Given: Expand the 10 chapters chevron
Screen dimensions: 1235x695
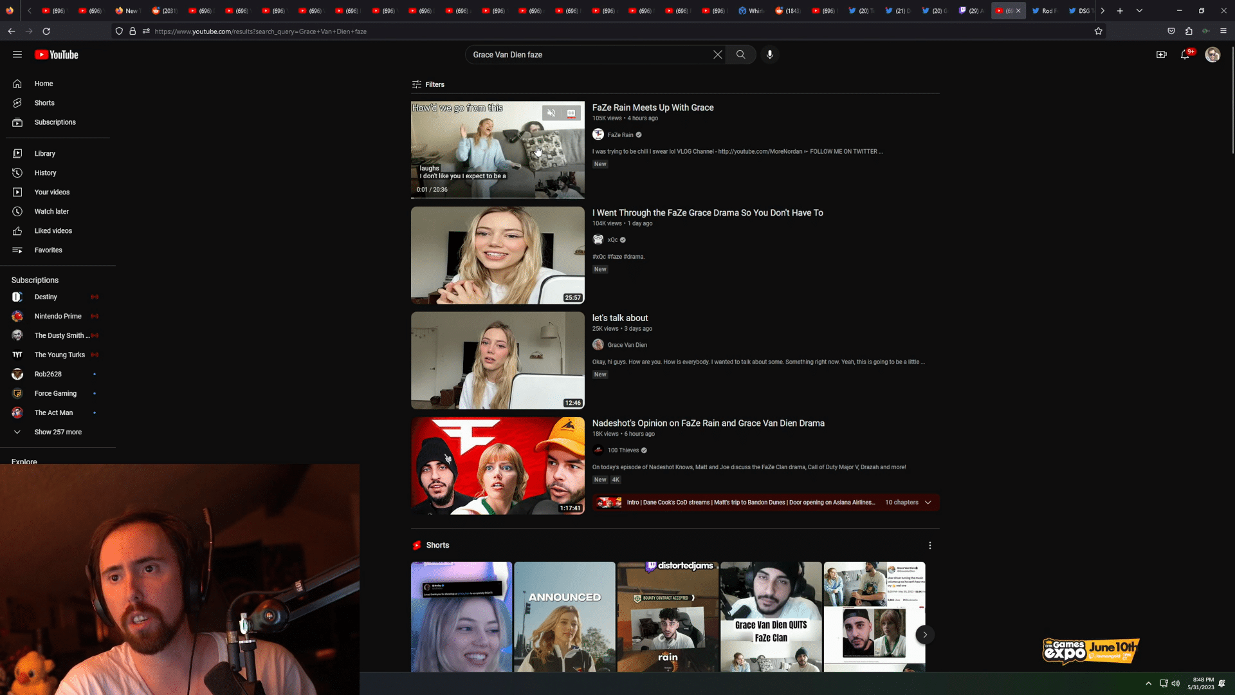Looking at the screenshot, I should [x=928, y=503].
